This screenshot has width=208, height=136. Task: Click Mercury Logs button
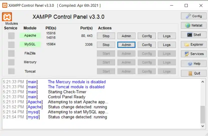pyautogui.click(x=167, y=62)
